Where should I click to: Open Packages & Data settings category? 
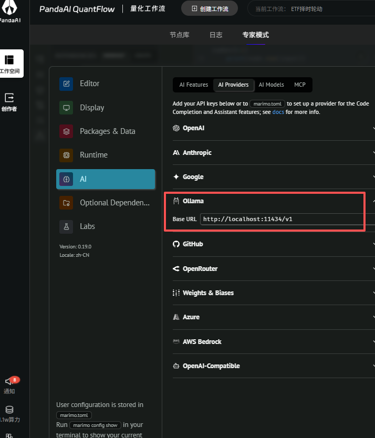tap(106, 131)
